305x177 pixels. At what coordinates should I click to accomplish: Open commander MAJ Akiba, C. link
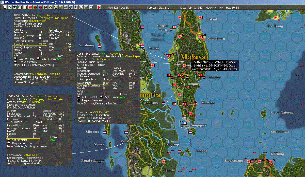(31, 155)
